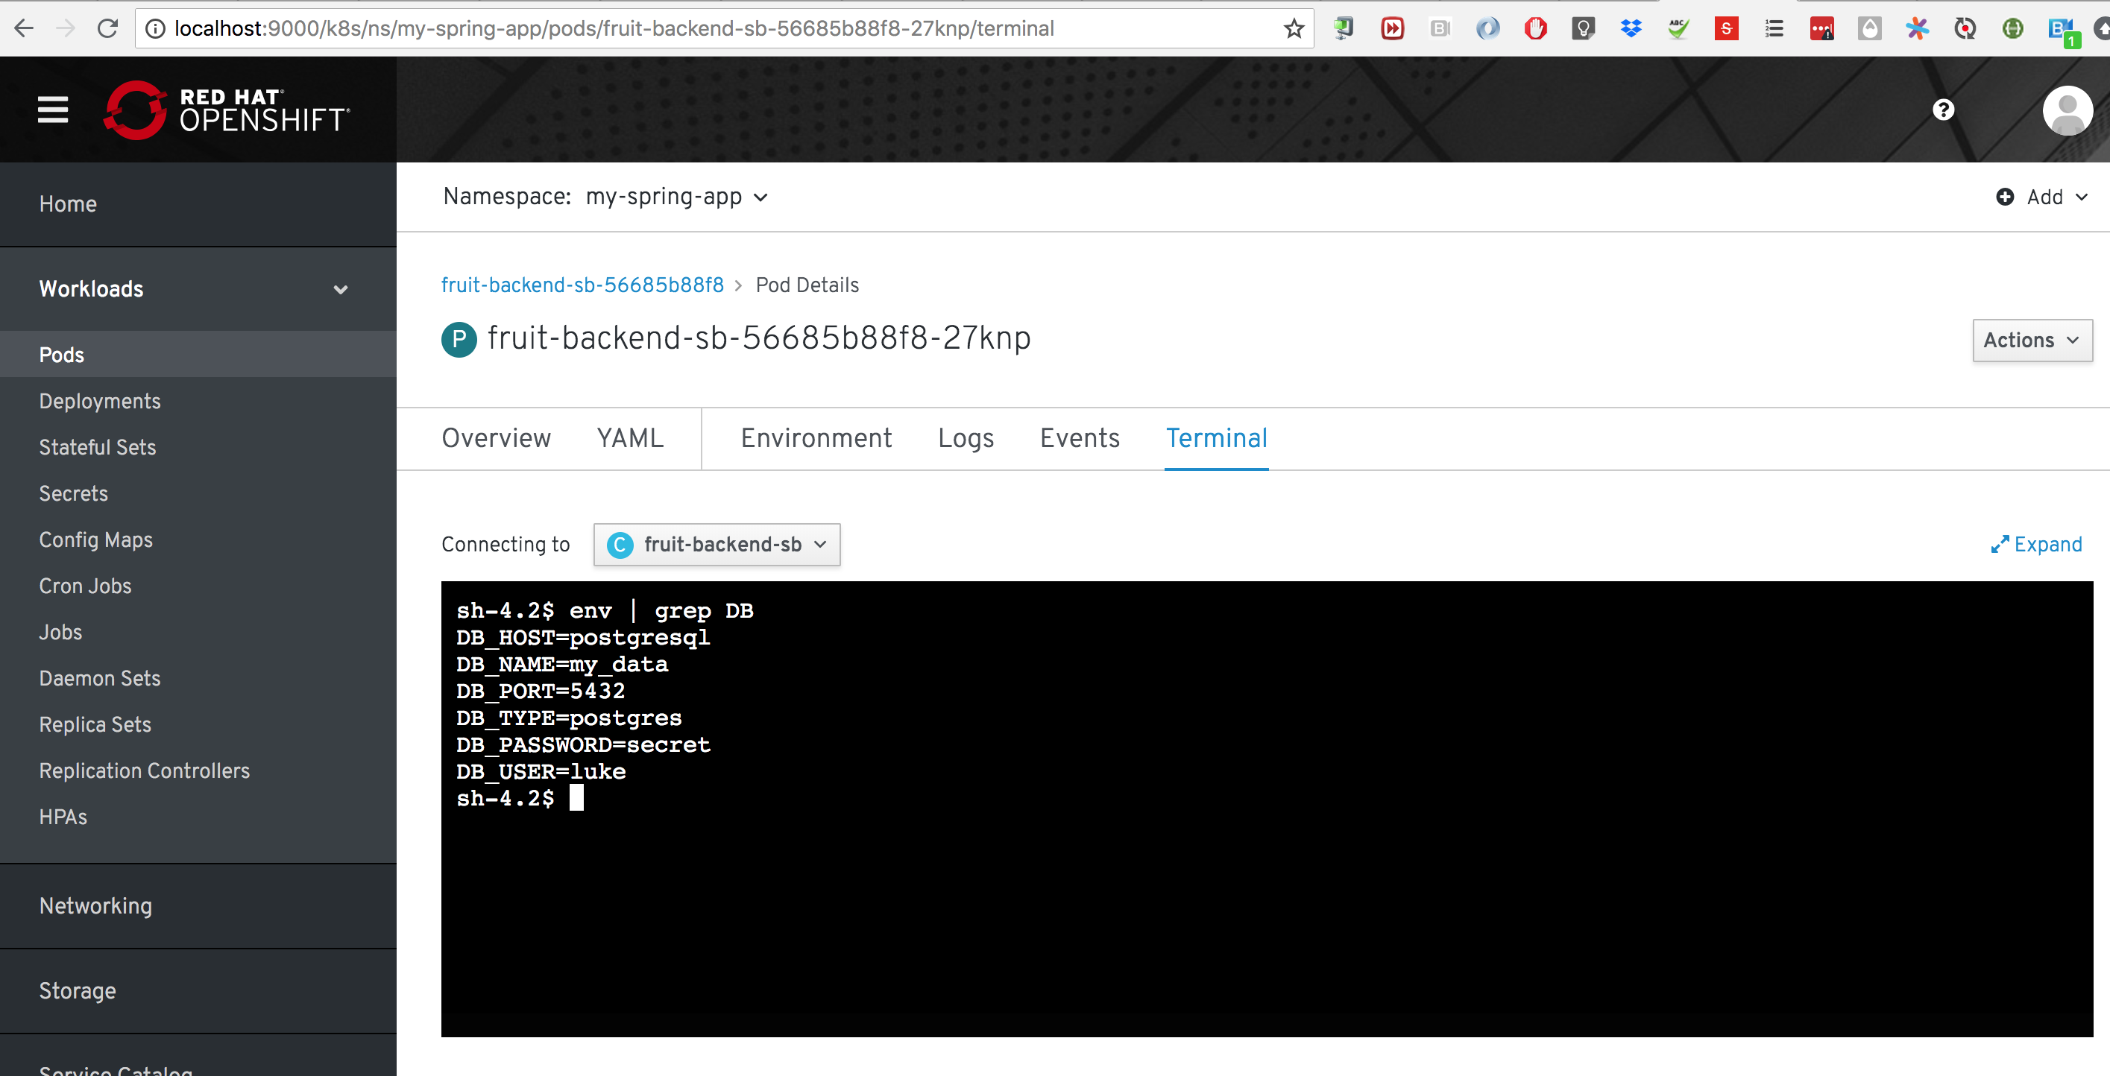Open the Actions dropdown
Image resolution: width=2110 pixels, height=1076 pixels.
pos(2032,340)
